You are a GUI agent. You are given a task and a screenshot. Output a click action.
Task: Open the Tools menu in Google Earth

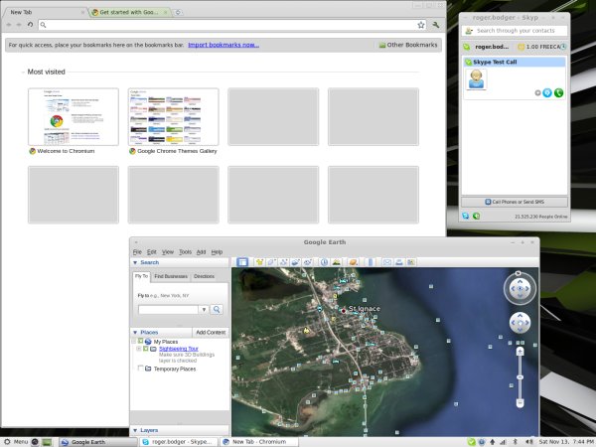pos(185,252)
